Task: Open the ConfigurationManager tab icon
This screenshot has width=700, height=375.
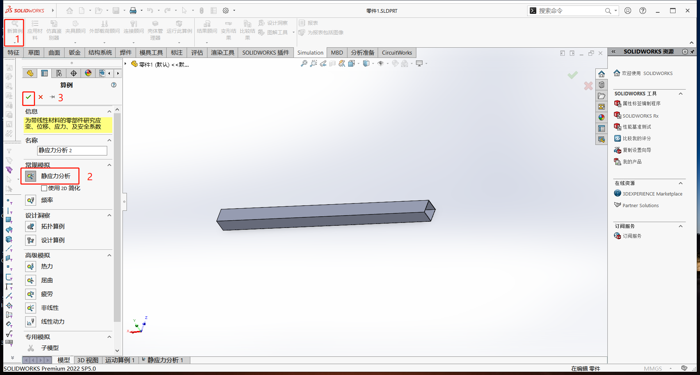Action: click(x=59, y=73)
